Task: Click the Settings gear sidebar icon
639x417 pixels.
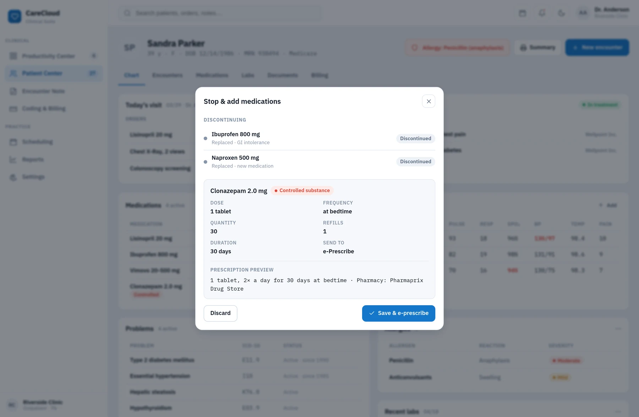Action: pos(13,177)
